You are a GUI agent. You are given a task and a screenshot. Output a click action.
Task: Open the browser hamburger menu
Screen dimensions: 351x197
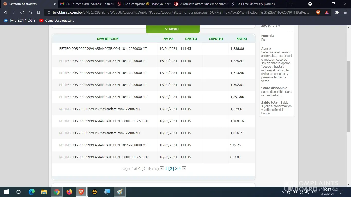(x=345, y=12)
